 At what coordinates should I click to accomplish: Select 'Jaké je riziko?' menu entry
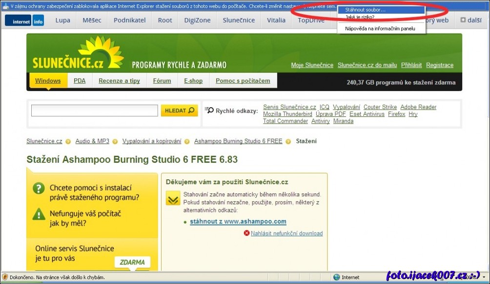[360, 17]
